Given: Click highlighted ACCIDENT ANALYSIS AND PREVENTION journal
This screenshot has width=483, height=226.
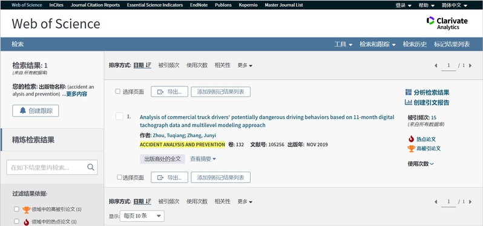Looking at the screenshot, I should point(182,144).
